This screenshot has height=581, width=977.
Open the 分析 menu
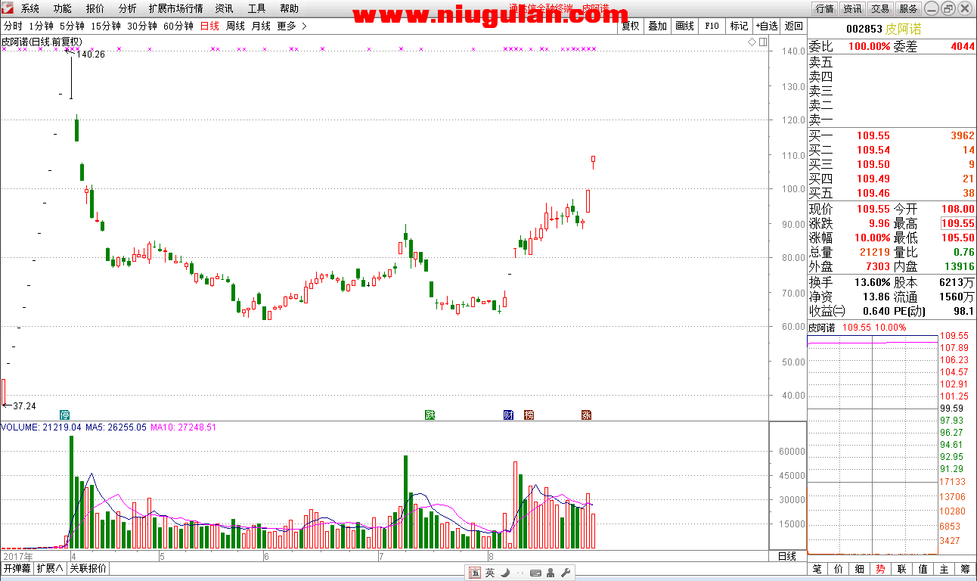pos(128,9)
